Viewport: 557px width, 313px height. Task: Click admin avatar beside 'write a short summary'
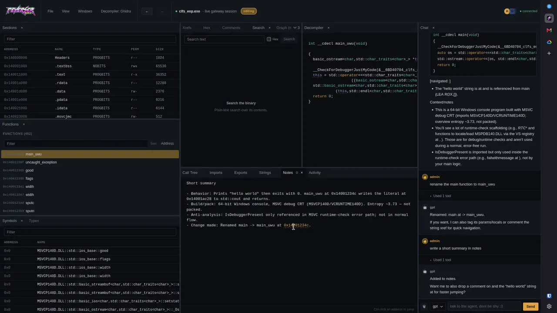[425, 241]
